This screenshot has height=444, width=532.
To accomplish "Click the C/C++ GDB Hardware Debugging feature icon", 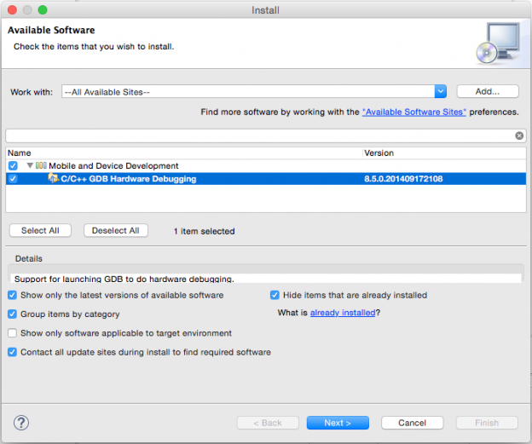I will (x=53, y=179).
